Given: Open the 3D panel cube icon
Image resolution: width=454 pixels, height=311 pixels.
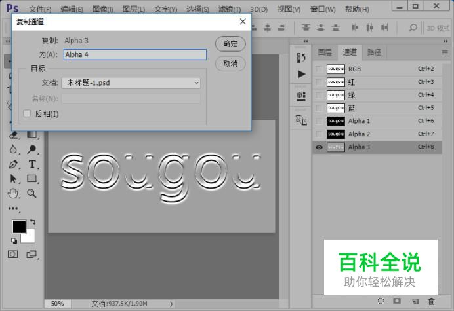Looking at the screenshot, I should (301, 96).
